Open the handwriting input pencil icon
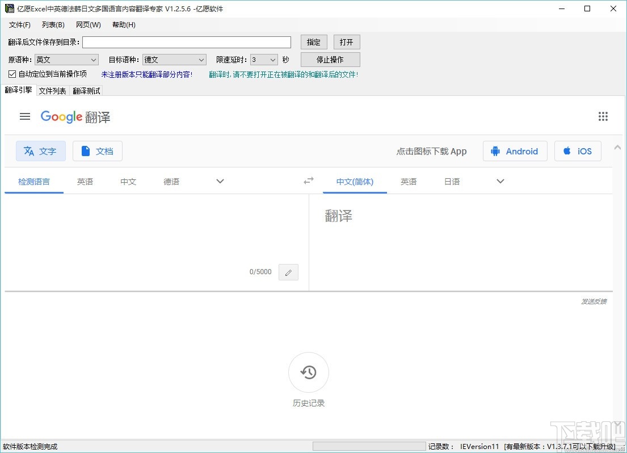The width and height of the screenshot is (627, 453). pos(288,272)
